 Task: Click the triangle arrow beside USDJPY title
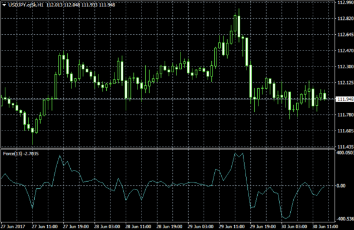tap(4, 5)
